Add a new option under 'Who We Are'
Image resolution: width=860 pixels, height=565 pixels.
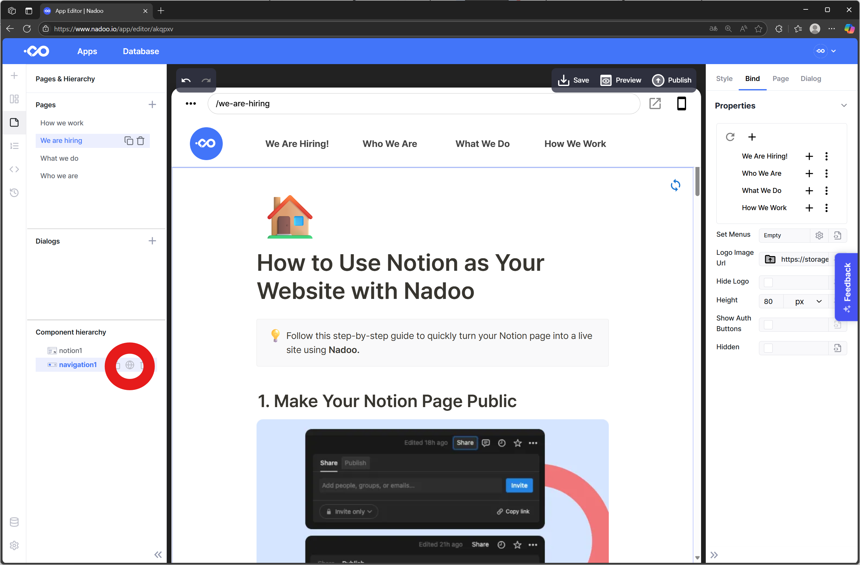tap(809, 174)
